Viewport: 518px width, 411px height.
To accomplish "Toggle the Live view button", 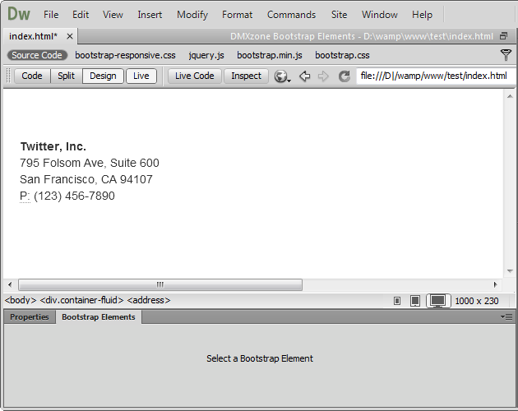I will pos(141,76).
